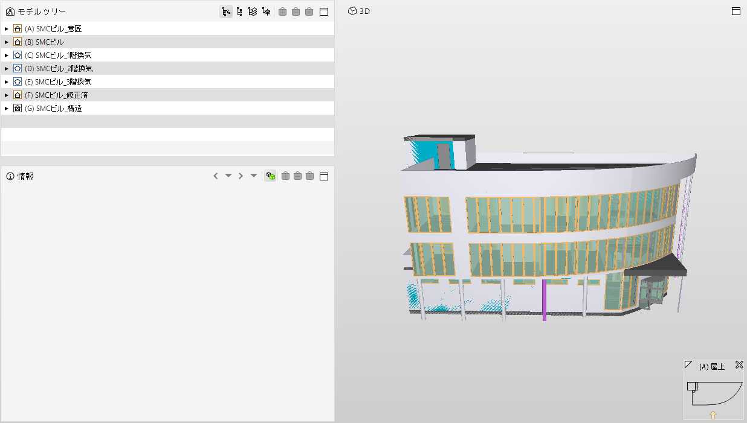Select the (A) SMCビル_意匠 tree row
This screenshot has width=747, height=423.
coord(167,28)
